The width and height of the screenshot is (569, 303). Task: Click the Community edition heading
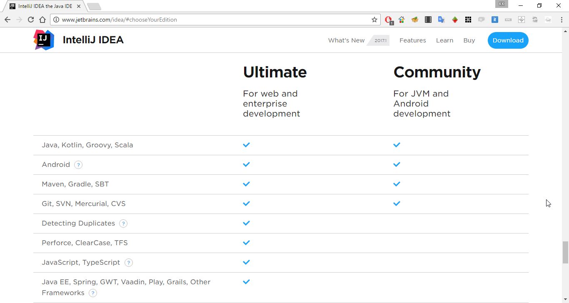pos(437,72)
